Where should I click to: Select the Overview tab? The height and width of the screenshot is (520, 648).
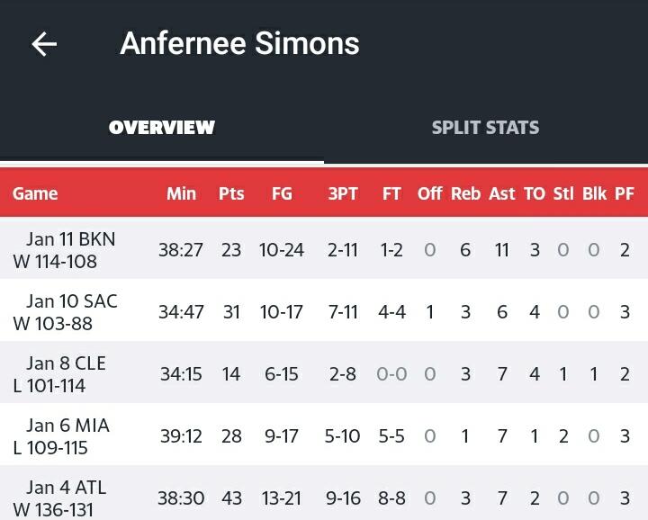(162, 127)
